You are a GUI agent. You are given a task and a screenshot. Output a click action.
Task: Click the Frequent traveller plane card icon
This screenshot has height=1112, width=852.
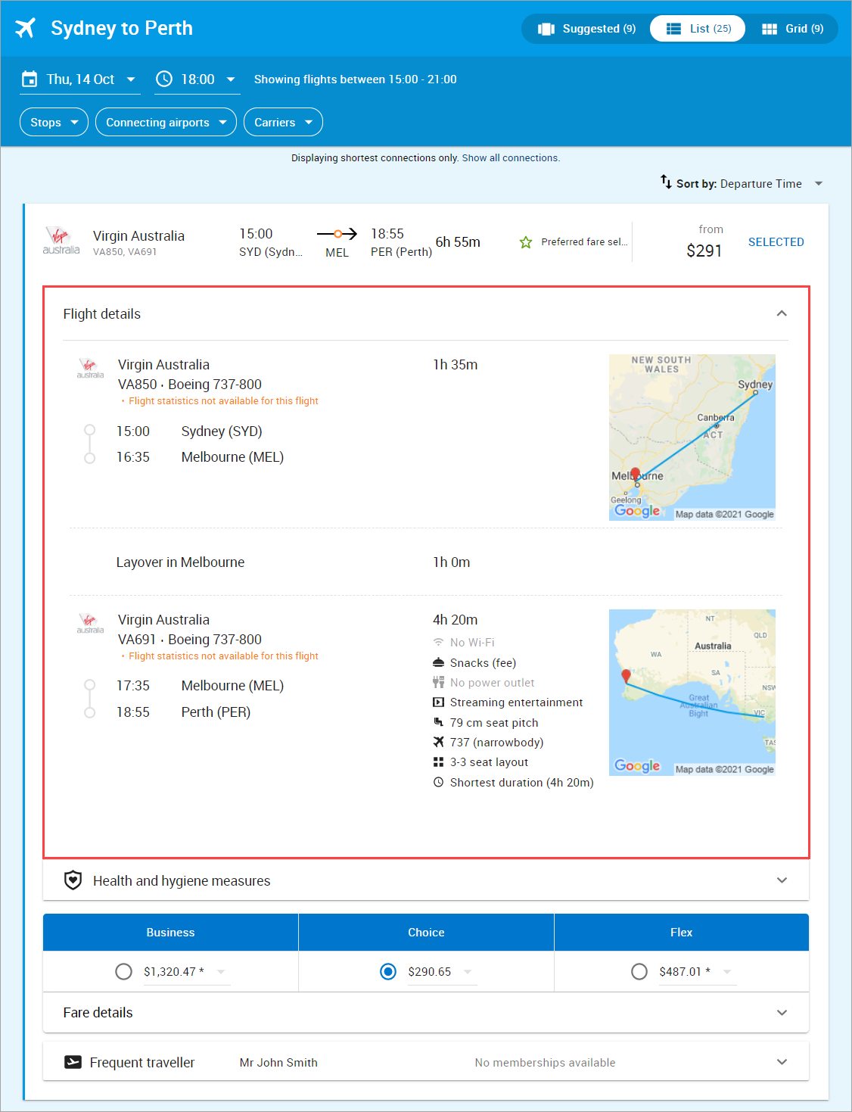(x=73, y=1062)
